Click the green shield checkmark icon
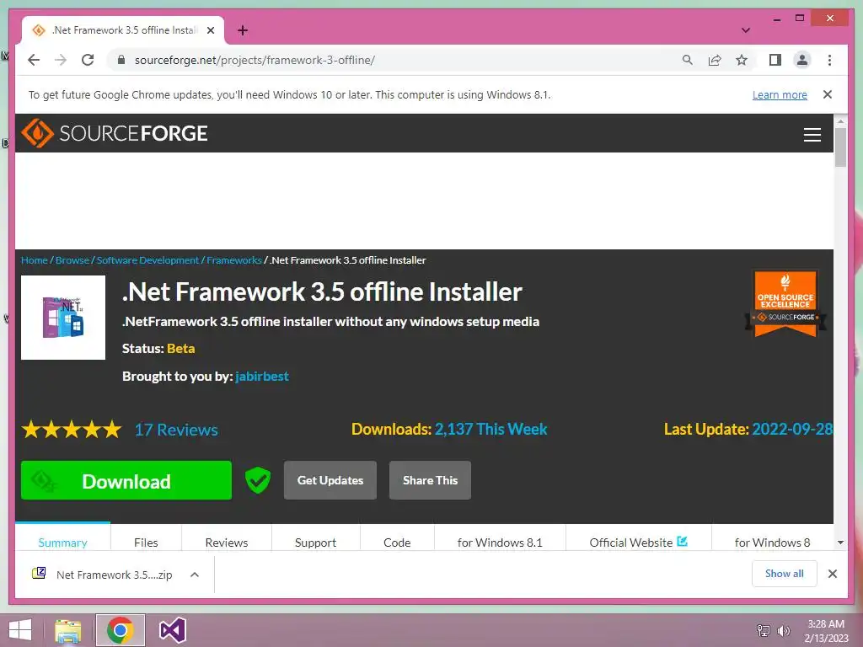 tap(258, 480)
